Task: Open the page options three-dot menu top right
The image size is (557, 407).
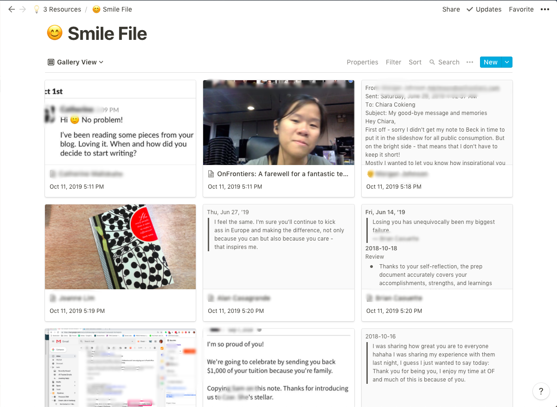Action: pos(545,9)
